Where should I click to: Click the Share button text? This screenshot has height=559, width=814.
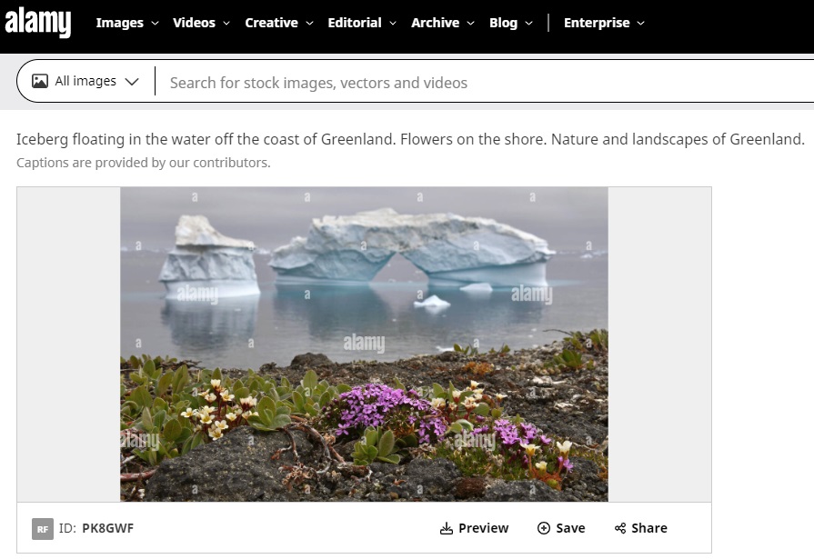coord(648,528)
